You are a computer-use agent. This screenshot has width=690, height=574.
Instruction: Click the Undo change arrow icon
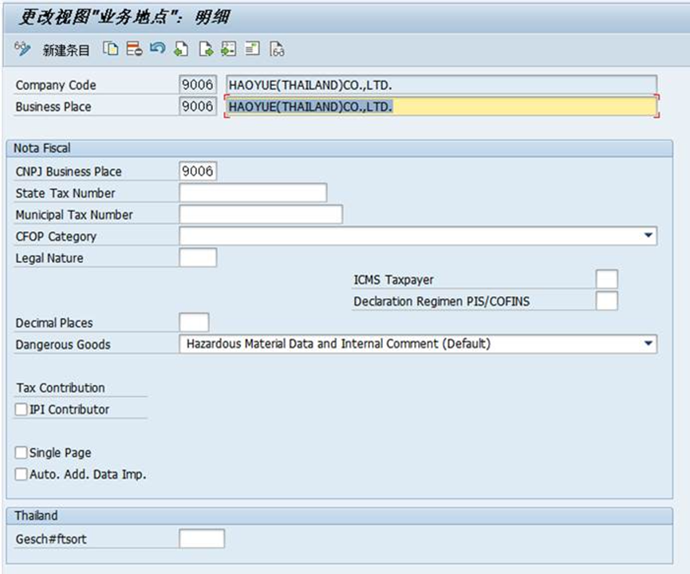point(157,48)
